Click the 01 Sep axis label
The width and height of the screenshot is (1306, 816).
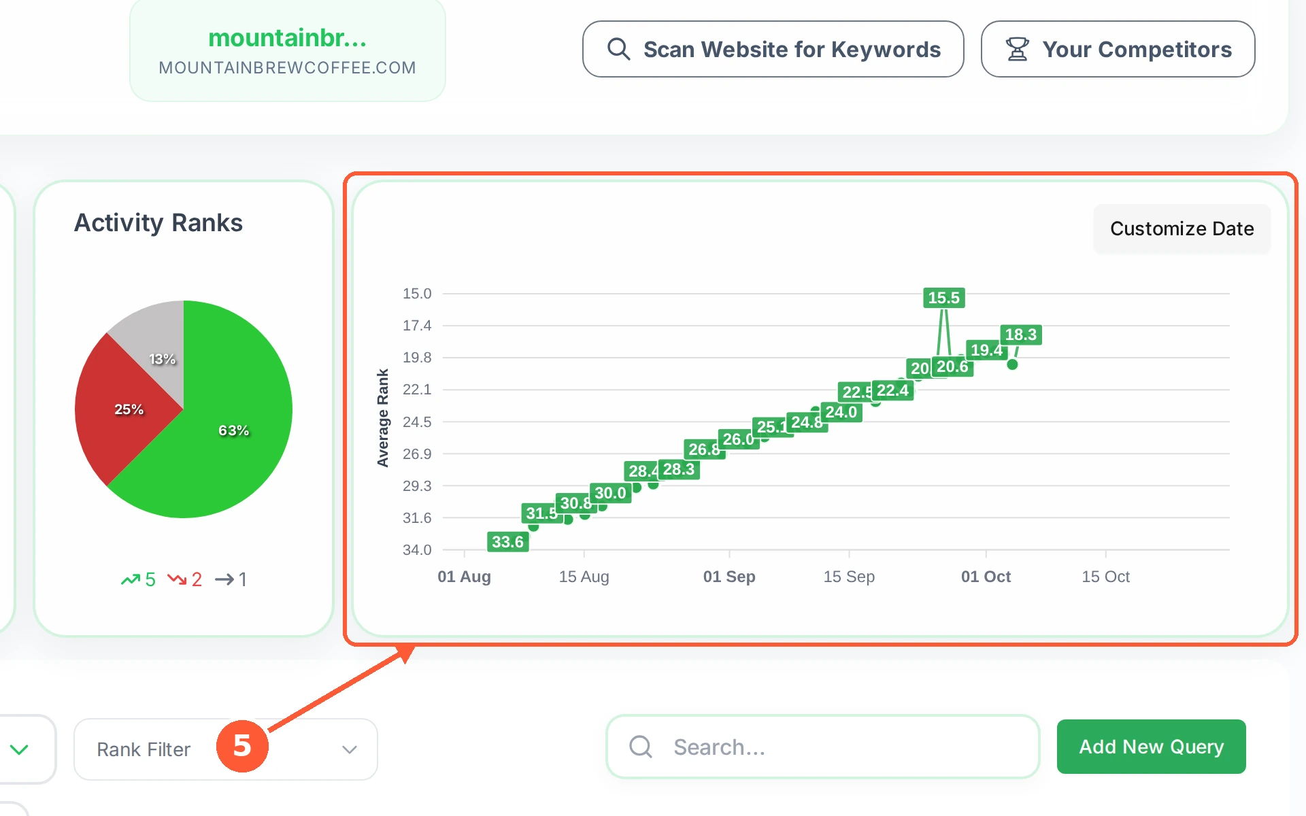pos(729,577)
